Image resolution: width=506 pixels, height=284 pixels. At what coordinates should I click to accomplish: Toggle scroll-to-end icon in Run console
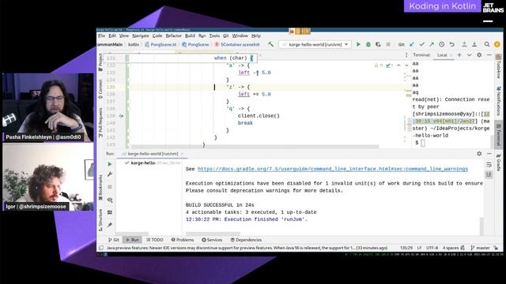click(489, 174)
